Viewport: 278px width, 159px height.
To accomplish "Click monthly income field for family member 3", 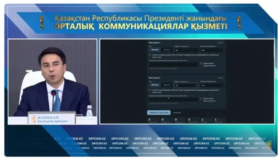I will (x=173, y=100).
